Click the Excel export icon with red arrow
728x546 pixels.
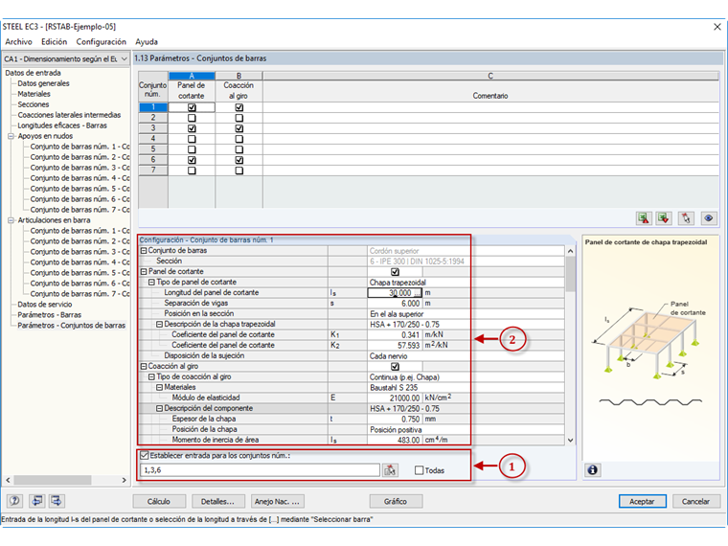pos(644,218)
